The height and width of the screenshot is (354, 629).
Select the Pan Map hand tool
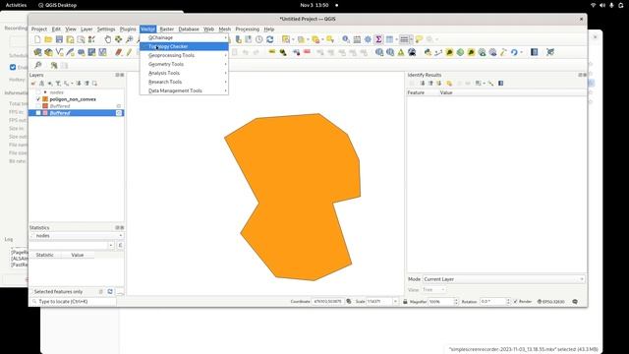(107, 39)
